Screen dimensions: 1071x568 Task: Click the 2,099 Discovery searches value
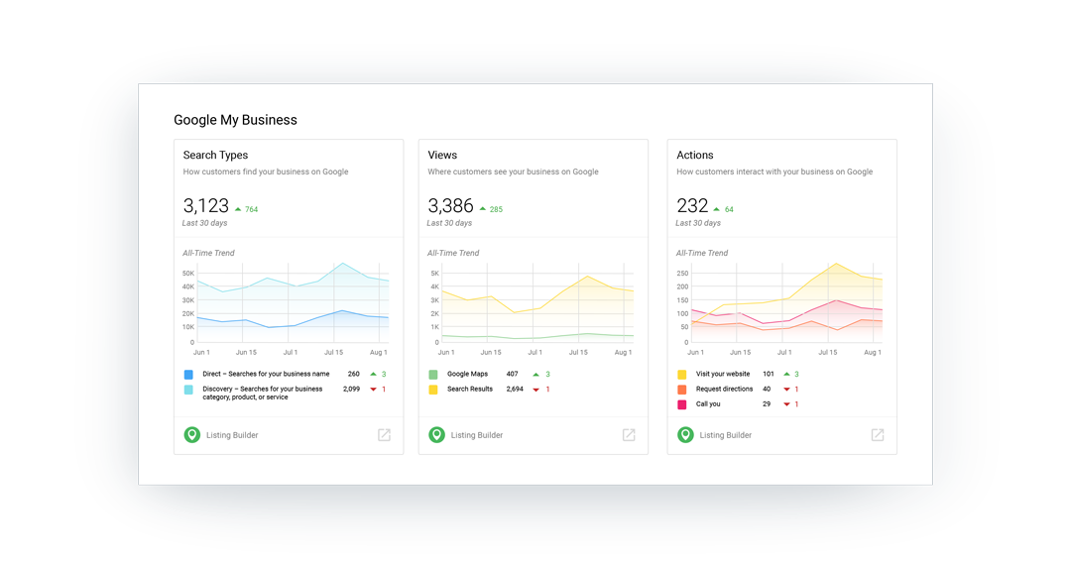pos(351,390)
